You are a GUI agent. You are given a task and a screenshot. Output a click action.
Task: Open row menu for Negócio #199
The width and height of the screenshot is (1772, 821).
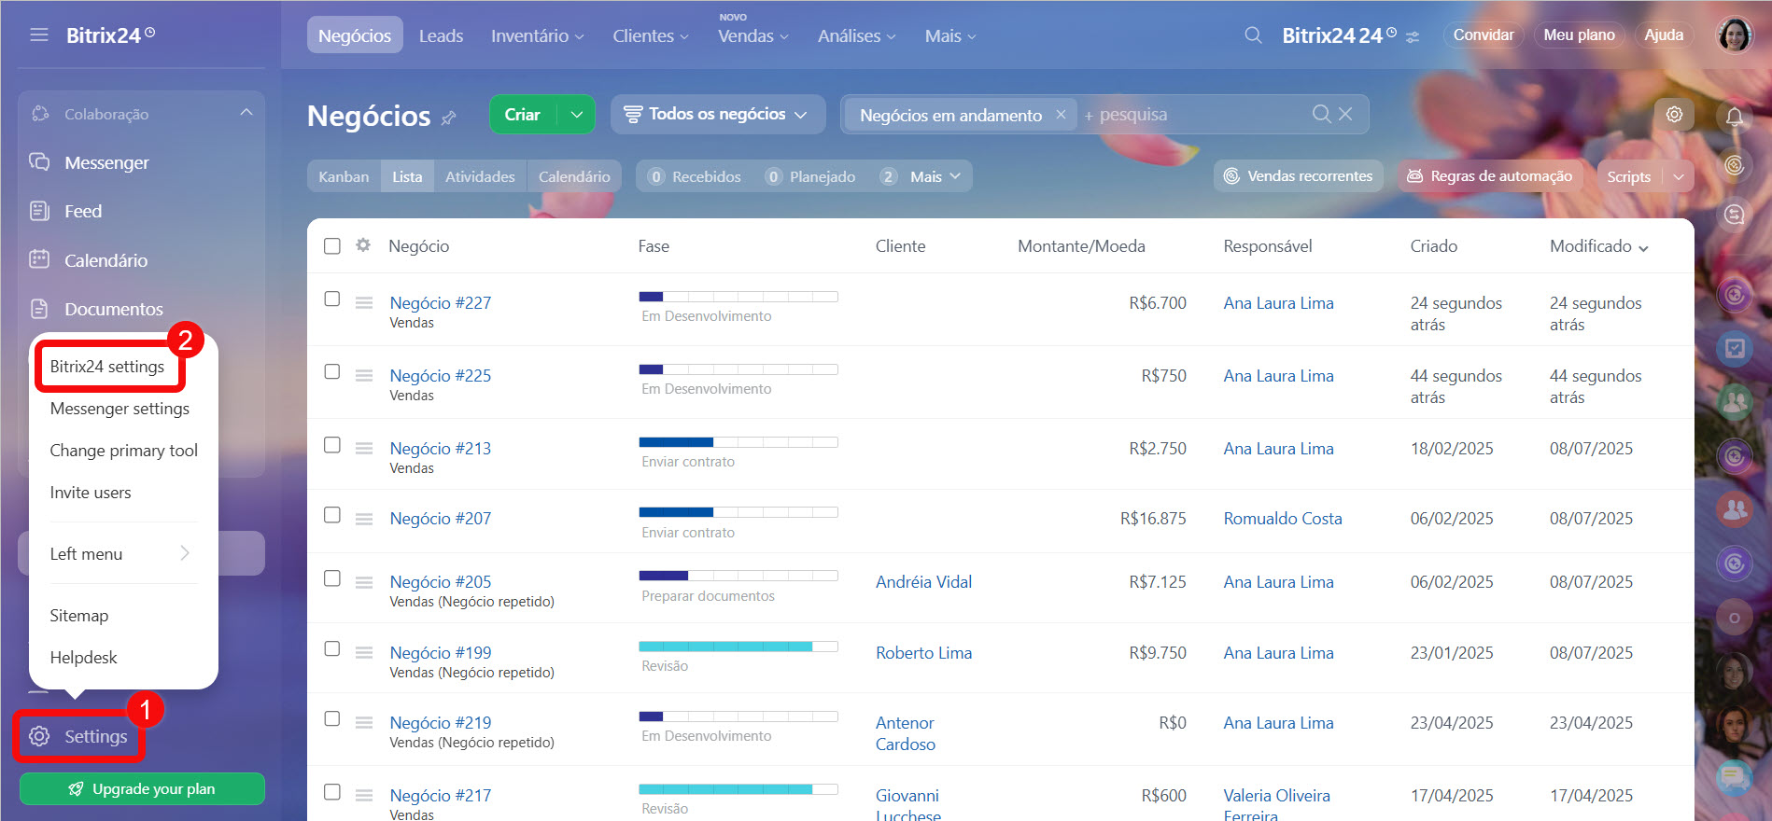[x=364, y=653]
